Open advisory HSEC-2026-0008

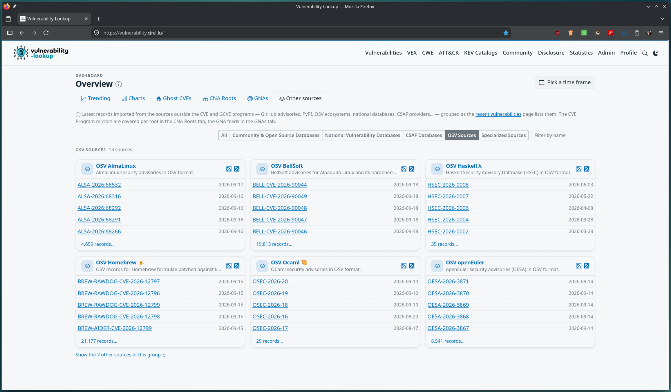pyautogui.click(x=448, y=185)
